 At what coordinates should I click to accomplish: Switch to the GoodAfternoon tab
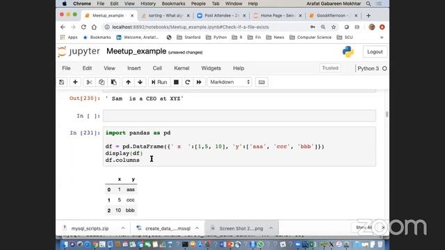pos(333,15)
